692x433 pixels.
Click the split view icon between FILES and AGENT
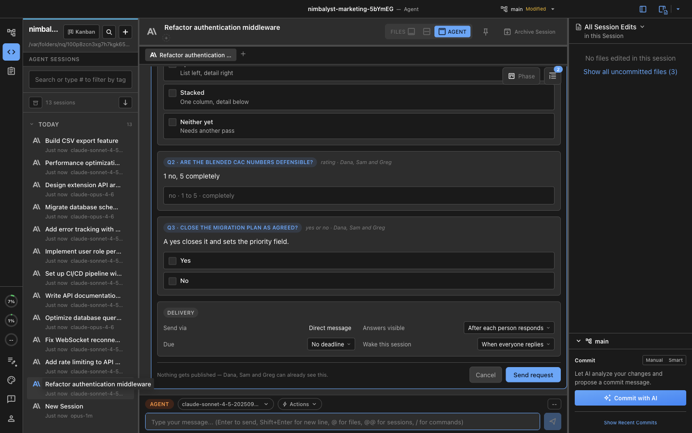click(426, 32)
